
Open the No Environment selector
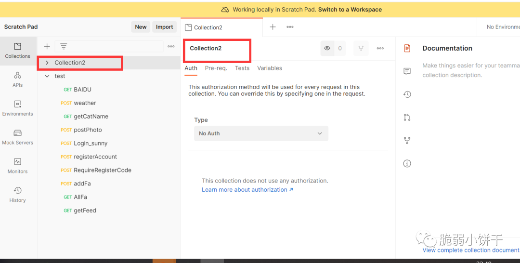[502, 27]
